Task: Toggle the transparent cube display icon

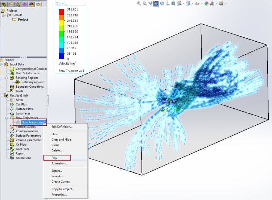Action: pyautogui.click(x=162, y=4)
